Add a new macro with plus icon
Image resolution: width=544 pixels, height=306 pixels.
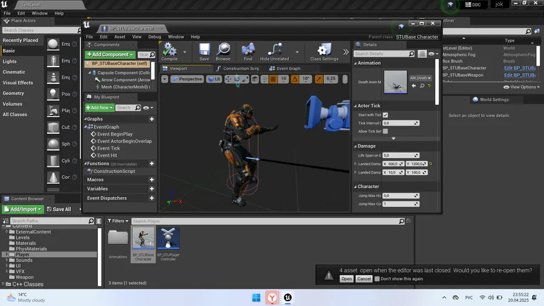[x=152, y=180]
